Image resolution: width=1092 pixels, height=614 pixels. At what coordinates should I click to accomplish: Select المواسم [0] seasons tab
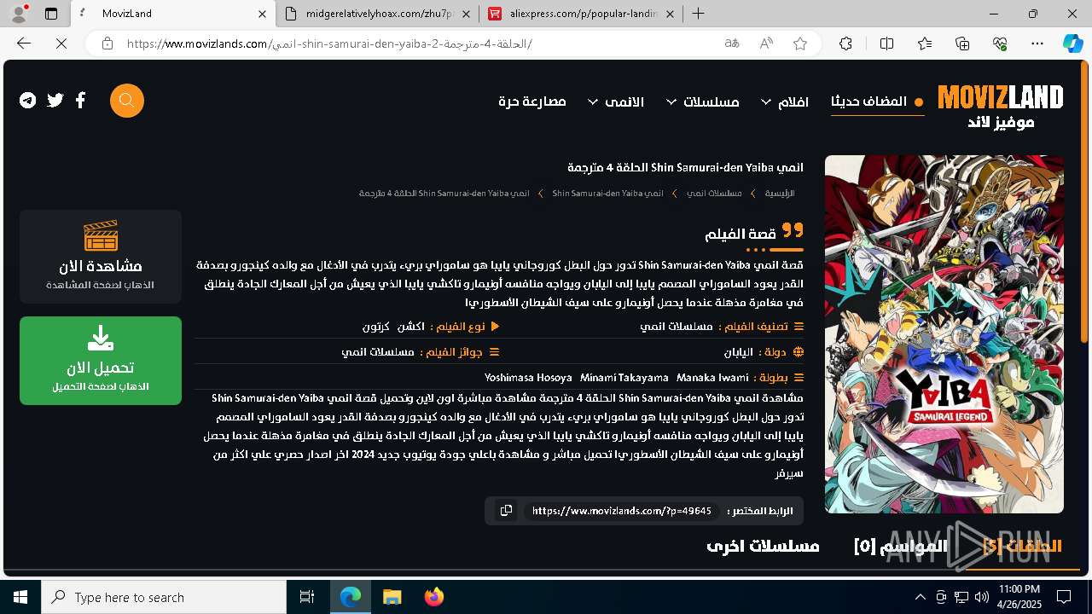[900, 546]
